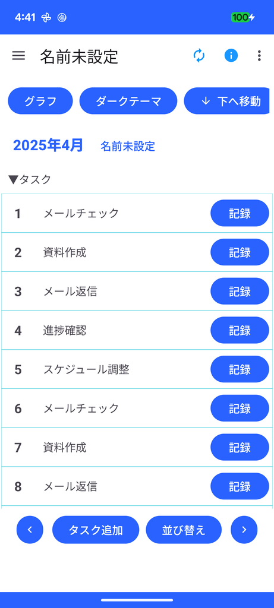Collapse the ▼タスク section
Viewport: 274px width, 608px height.
coord(30,179)
